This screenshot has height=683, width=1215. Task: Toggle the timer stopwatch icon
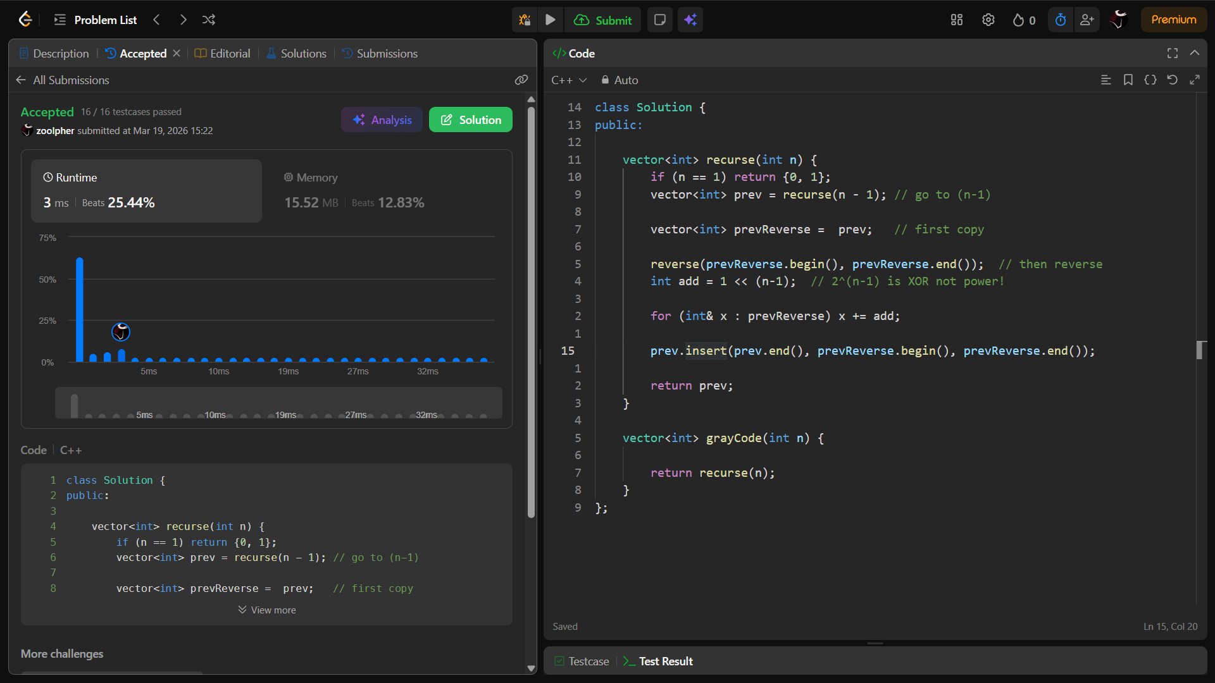click(x=1061, y=20)
